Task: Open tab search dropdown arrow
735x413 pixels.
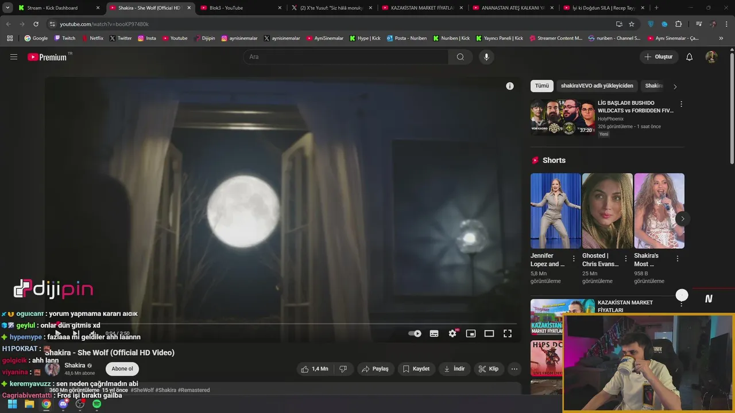Action: 7,7
